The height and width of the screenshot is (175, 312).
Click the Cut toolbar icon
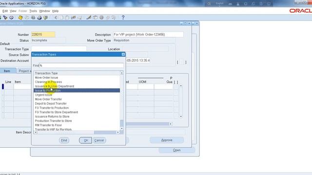[56, 17]
